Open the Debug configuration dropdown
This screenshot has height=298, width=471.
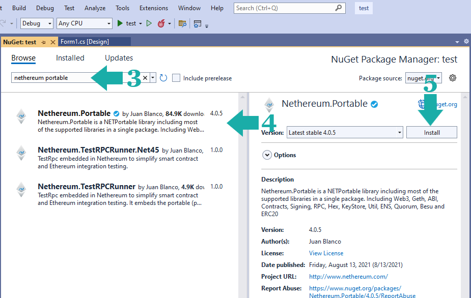[x=37, y=23]
